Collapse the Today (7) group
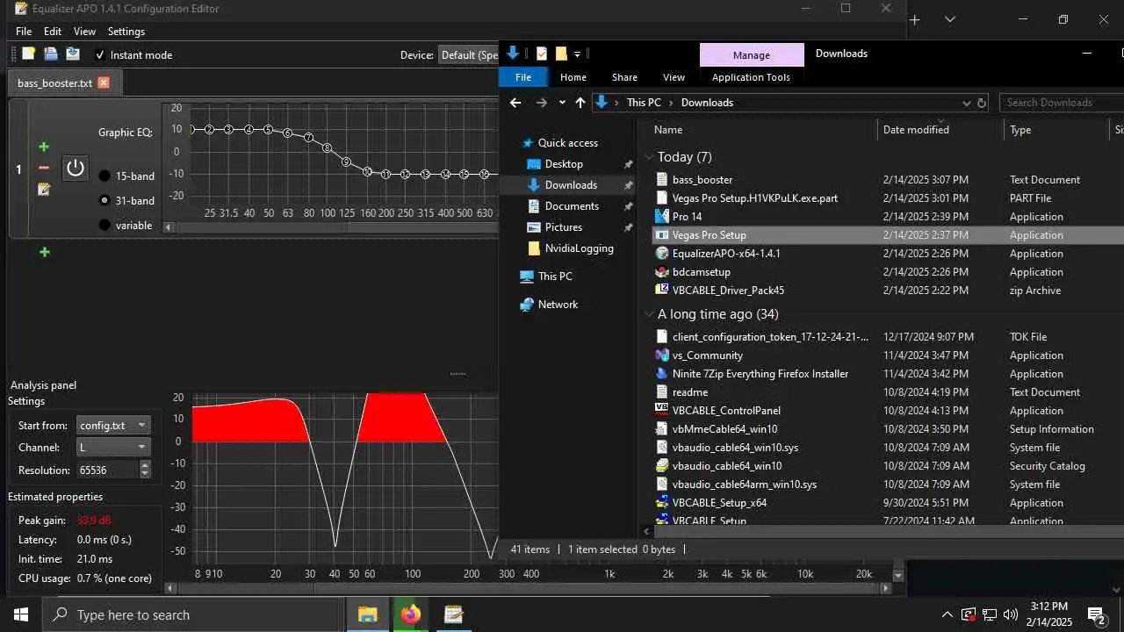Viewport: 1124px width, 632px height. click(650, 157)
